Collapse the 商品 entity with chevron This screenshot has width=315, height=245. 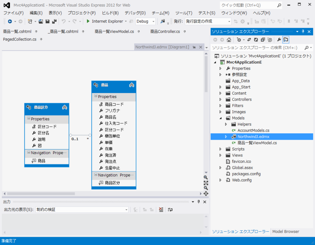click(x=132, y=85)
